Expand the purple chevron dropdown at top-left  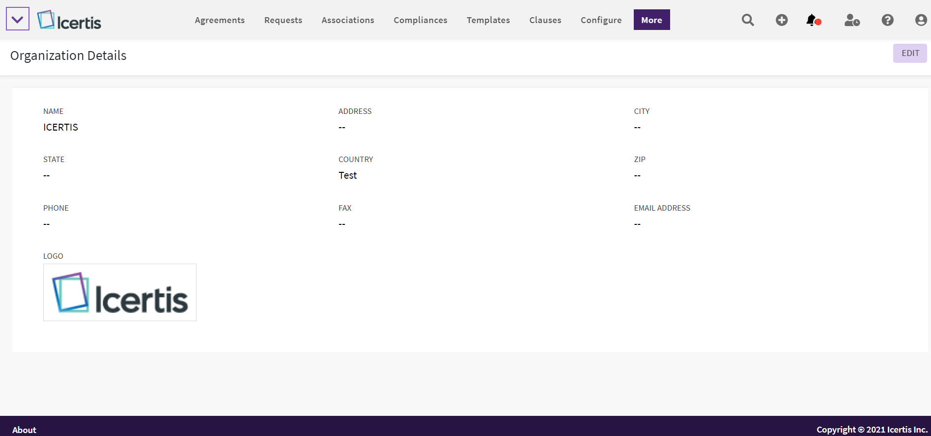(x=18, y=19)
